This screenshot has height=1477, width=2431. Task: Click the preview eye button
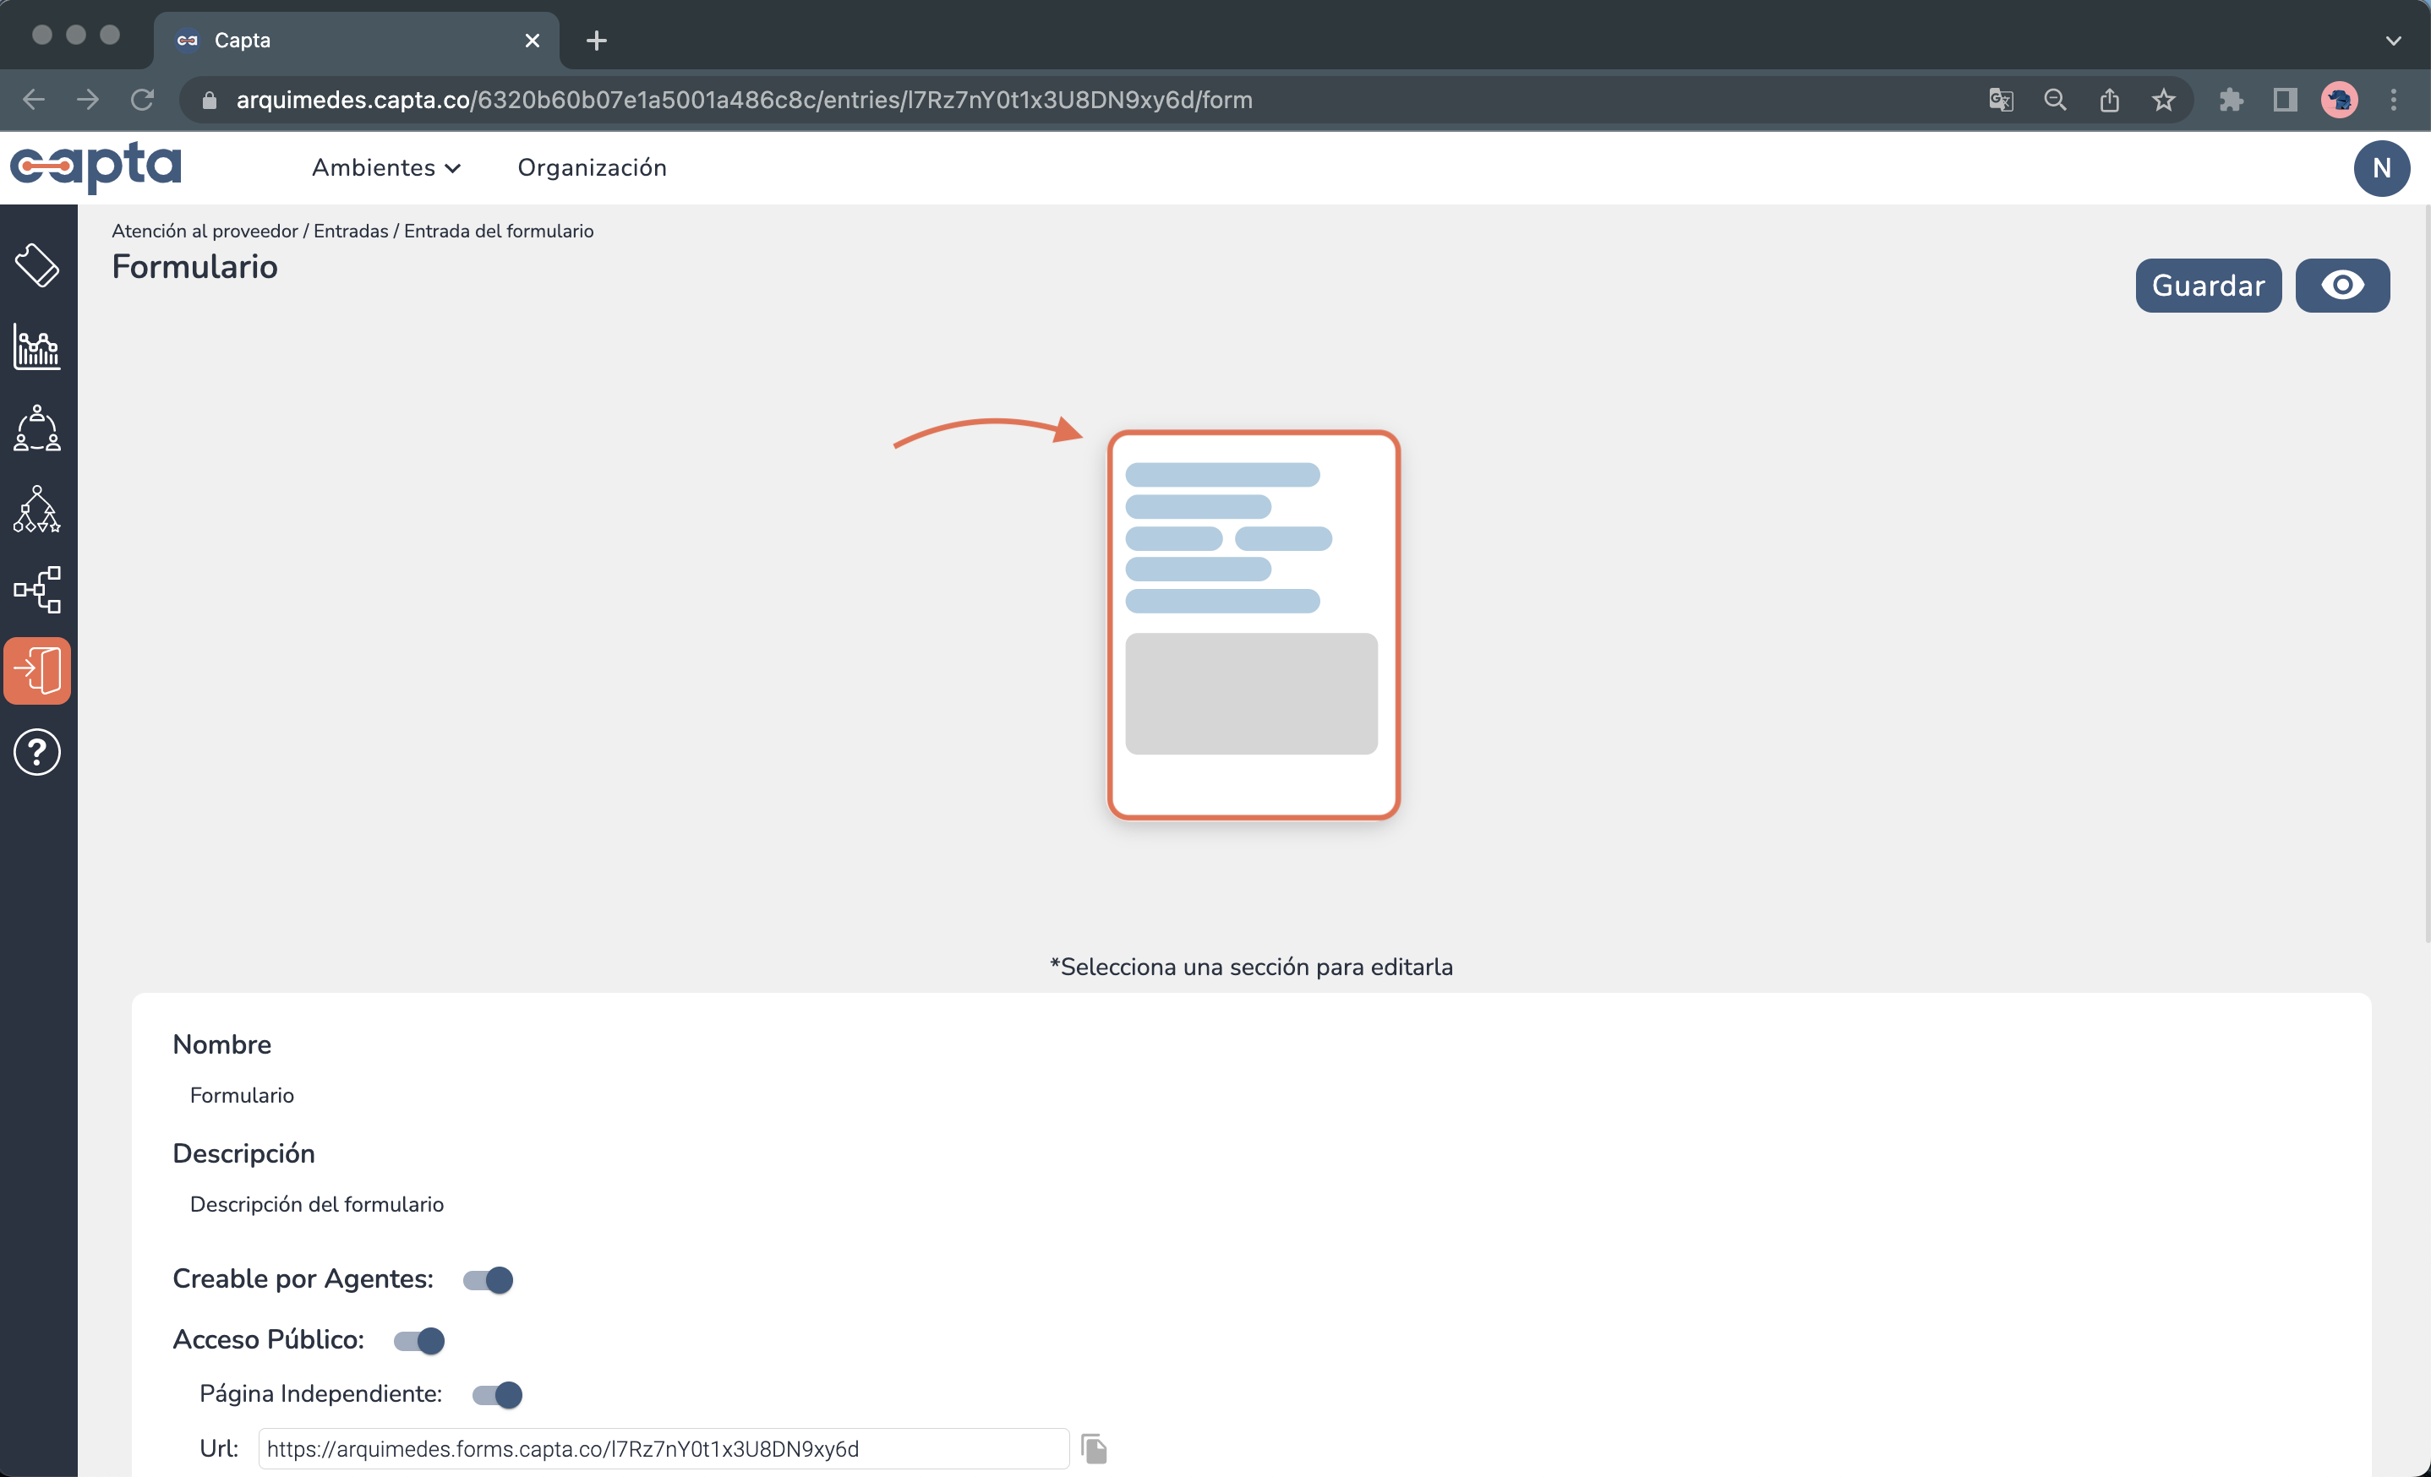click(2343, 285)
